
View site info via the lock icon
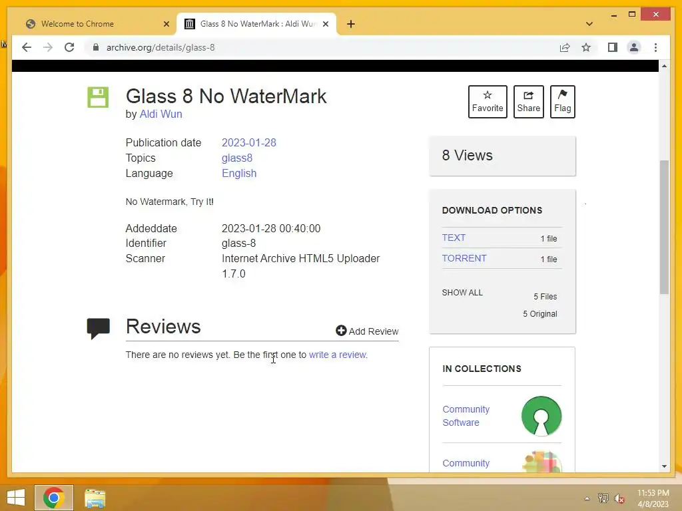pos(96,47)
